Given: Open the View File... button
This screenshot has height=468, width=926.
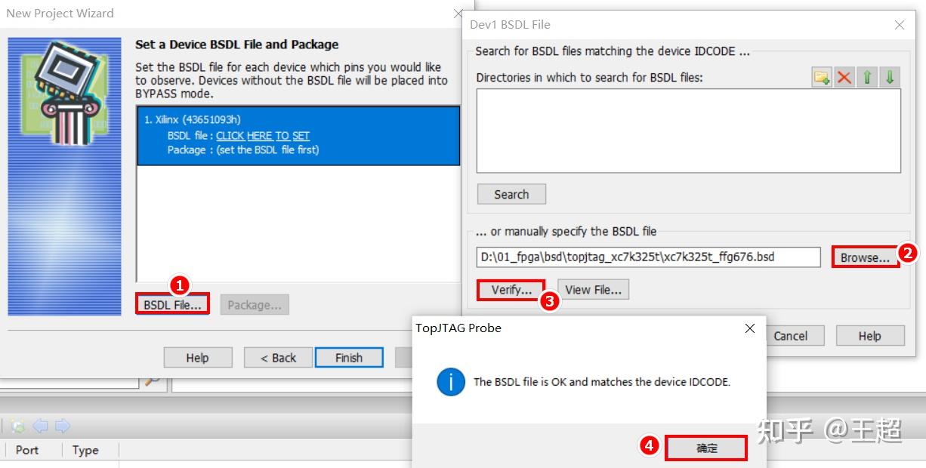Looking at the screenshot, I should click(593, 290).
